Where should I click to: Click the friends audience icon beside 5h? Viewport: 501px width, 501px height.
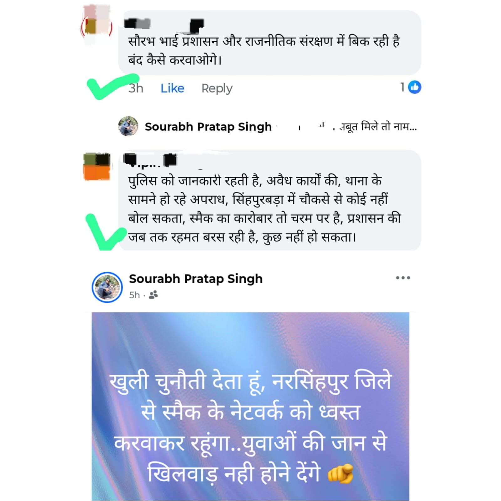click(x=153, y=295)
